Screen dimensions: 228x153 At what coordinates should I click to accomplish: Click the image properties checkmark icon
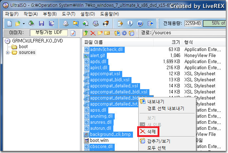73,33
